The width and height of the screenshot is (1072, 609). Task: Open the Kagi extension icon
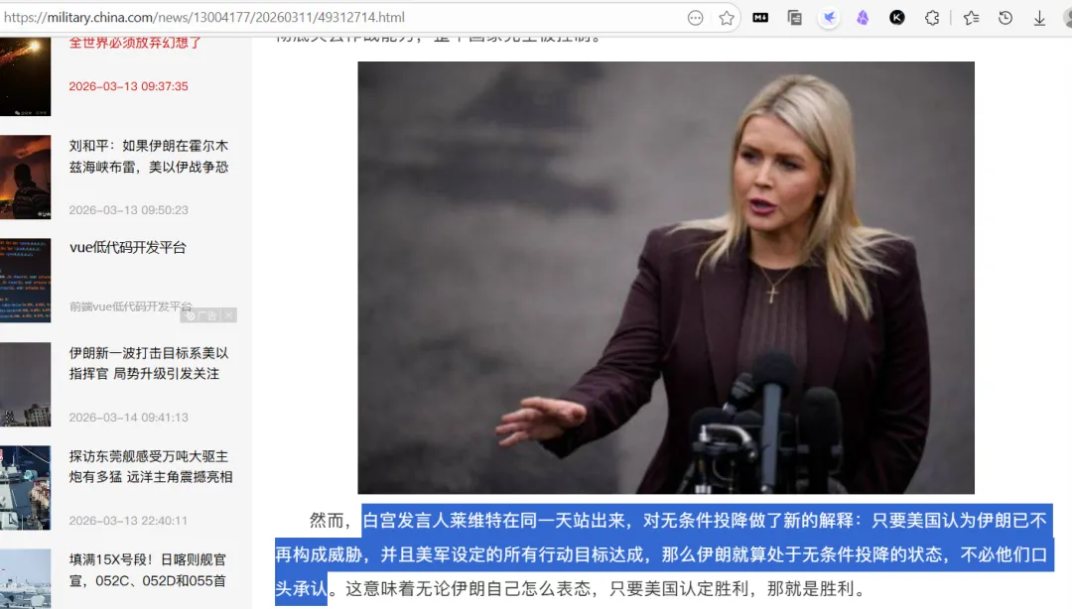pyautogui.click(x=896, y=17)
